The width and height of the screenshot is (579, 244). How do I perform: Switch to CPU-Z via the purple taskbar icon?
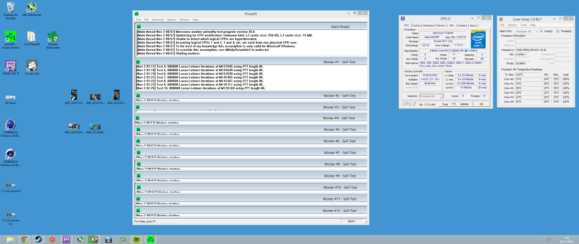(67, 239)
